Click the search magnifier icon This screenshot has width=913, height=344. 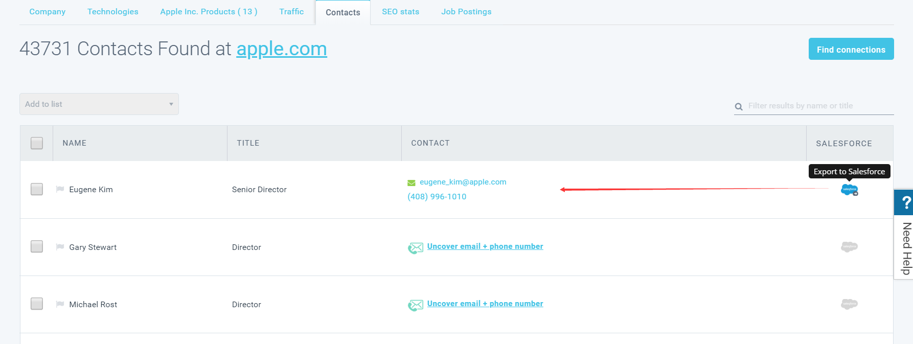739,107
